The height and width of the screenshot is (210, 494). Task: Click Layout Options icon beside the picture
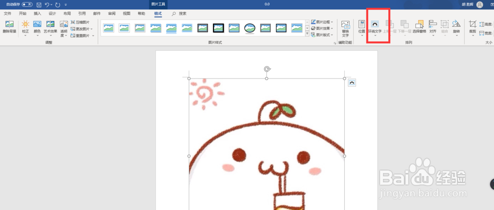[352, 83]
